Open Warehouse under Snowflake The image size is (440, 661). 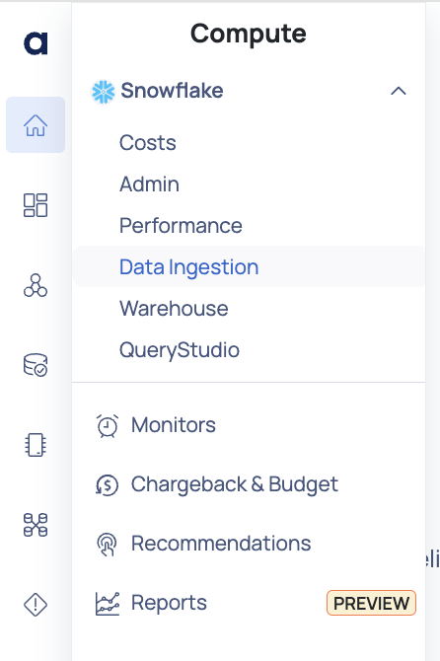pos(174,308)
